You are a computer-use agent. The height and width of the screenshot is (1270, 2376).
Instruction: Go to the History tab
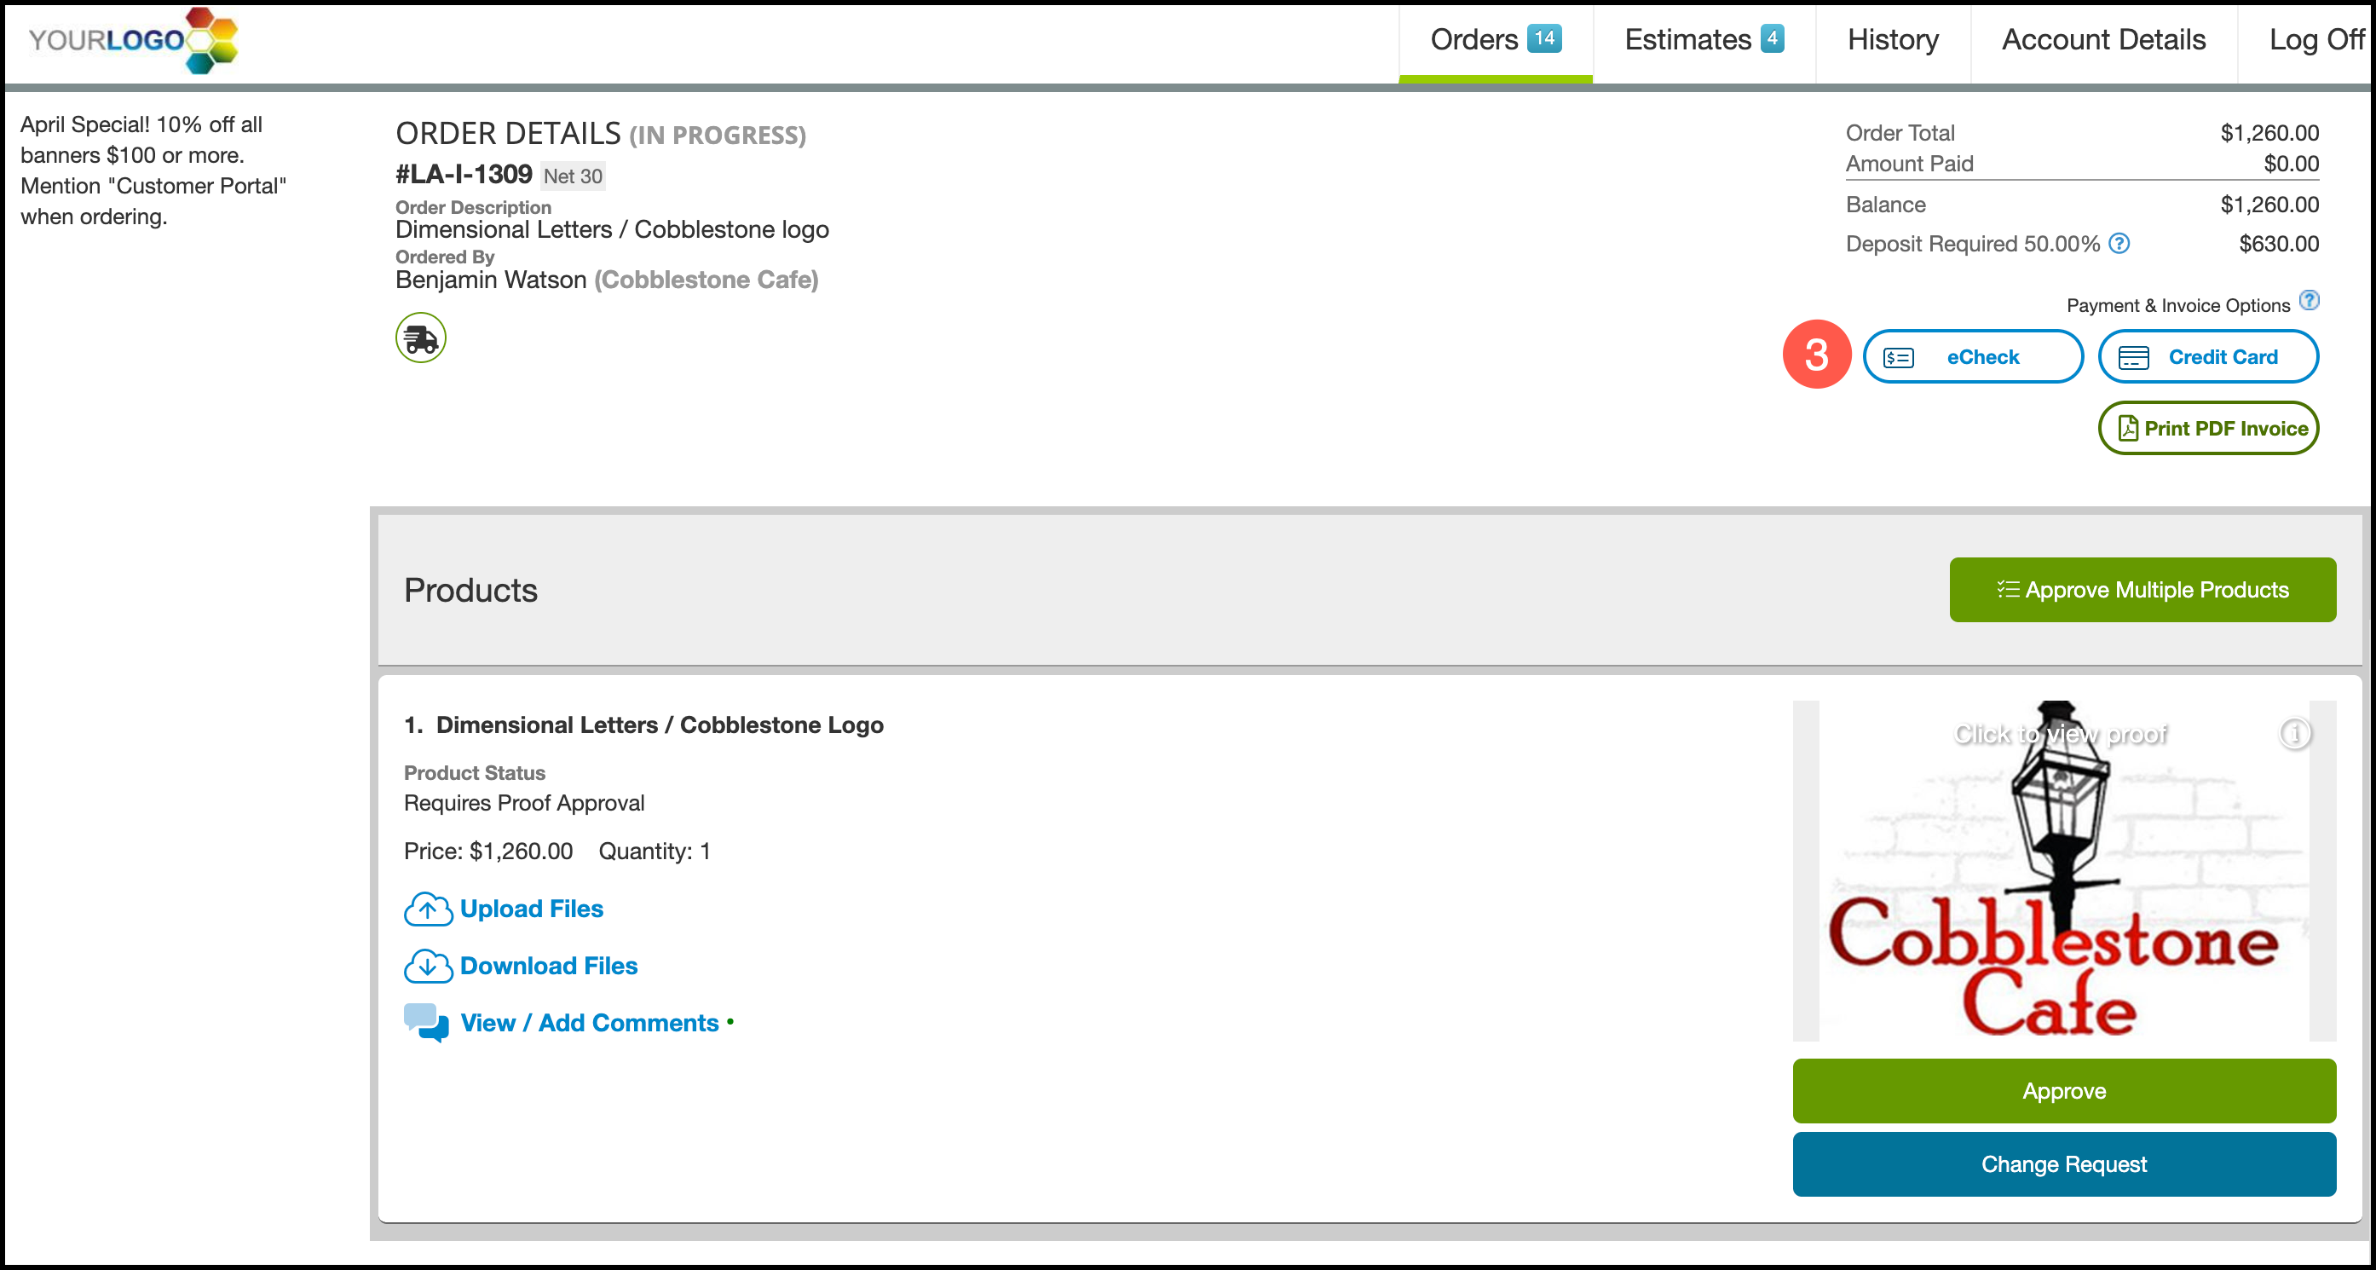pyautogui.click(x=1892, y=41)
